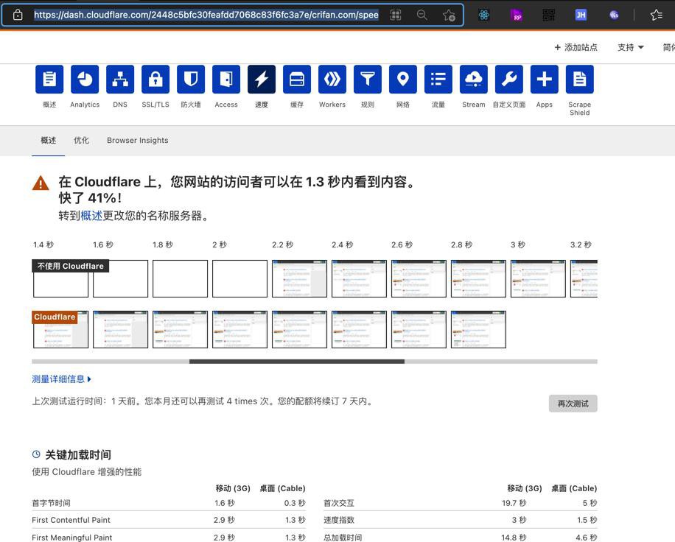This screenshot has height=542, width=675.
Task: Open Custom Pages (自定义页面) wrench icon
Action: [509, 79]
